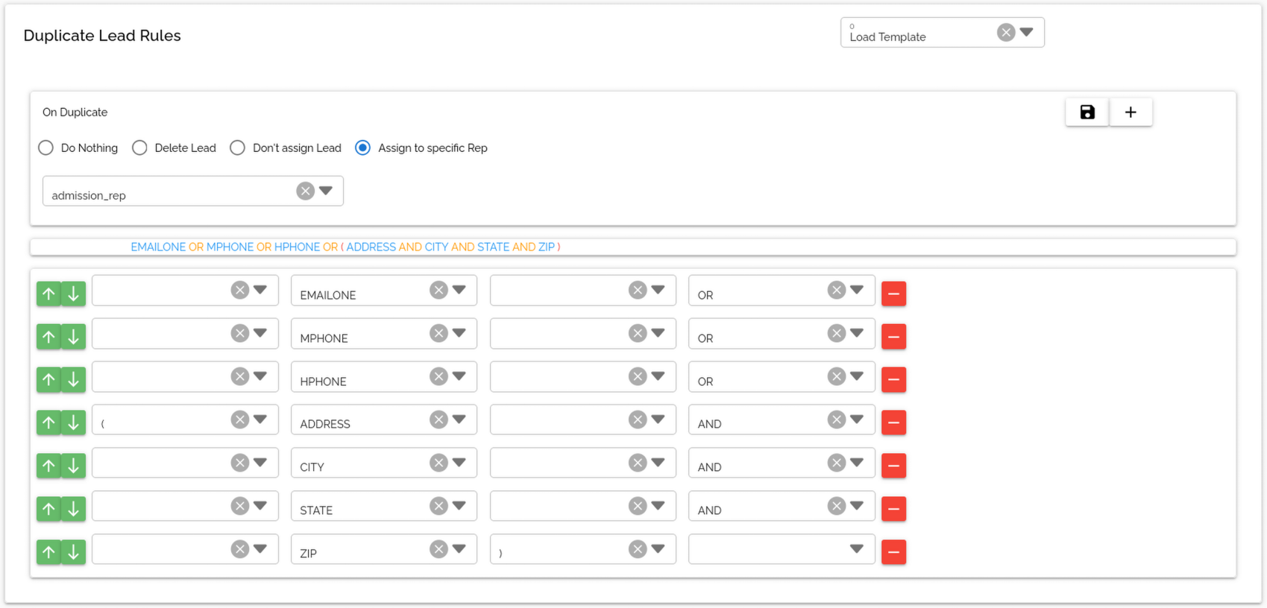
Task: Click the plus icon to add rule
Action: pos(1130,113)
